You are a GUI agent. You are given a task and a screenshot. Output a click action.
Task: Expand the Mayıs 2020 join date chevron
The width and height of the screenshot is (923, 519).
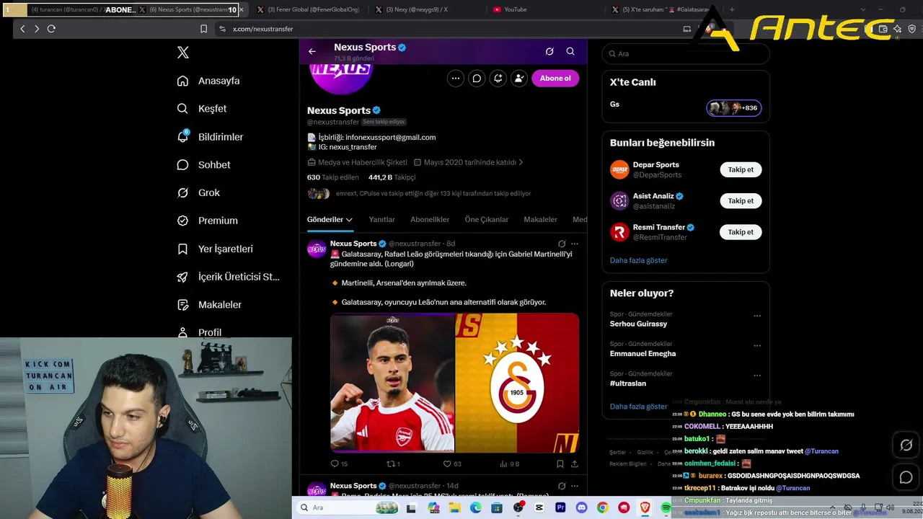tap(521, 163)
